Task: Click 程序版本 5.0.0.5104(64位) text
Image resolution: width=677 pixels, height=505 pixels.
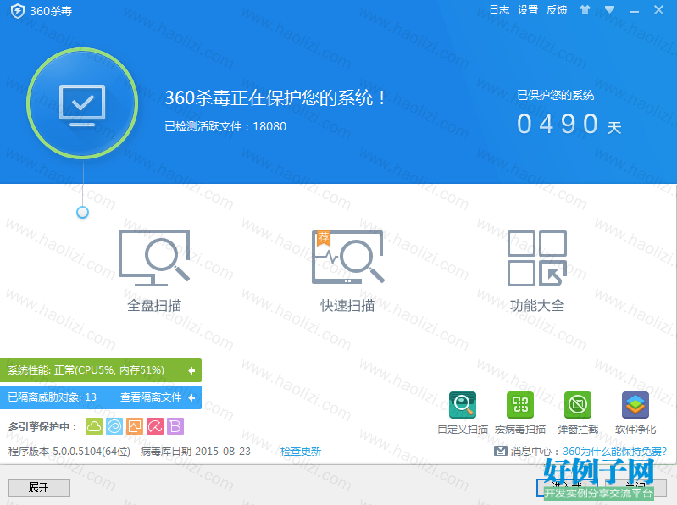Action: [69, 451]
